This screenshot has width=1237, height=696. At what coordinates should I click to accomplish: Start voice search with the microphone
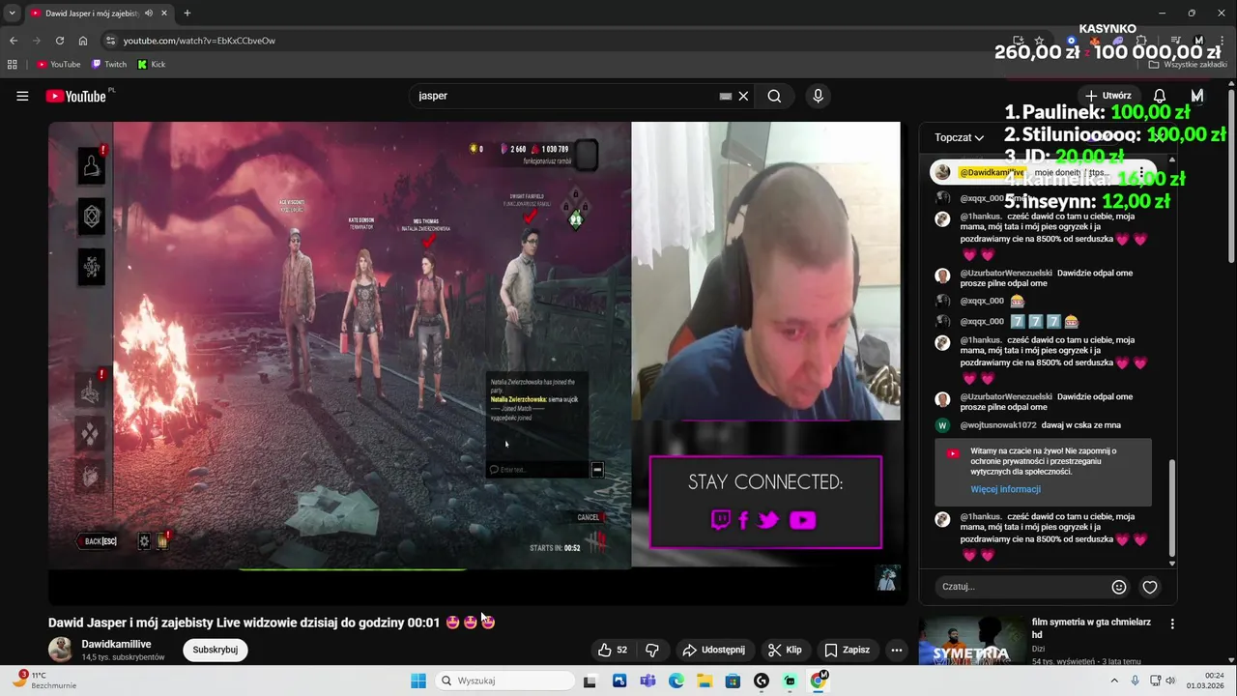818,96
